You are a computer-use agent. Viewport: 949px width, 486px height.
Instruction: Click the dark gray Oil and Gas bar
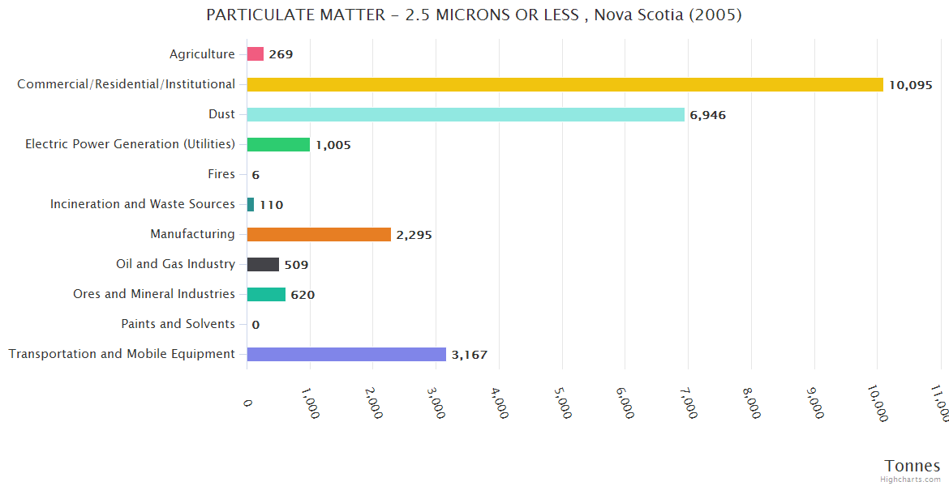pos(263,264)
